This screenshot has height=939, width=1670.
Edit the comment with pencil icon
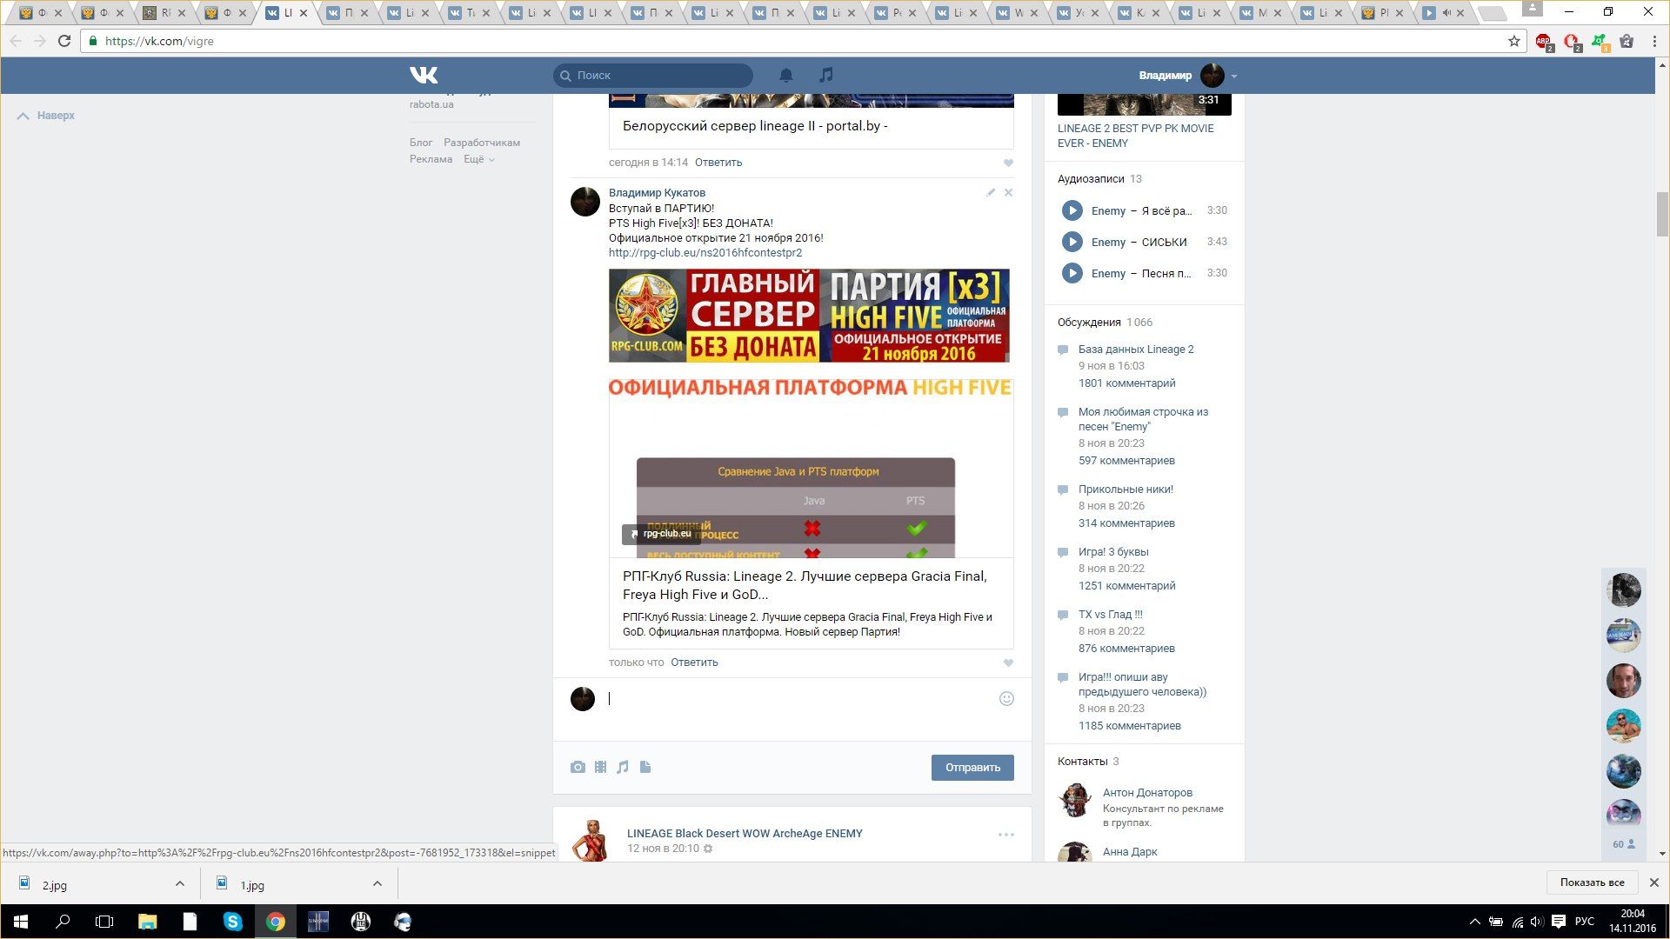991,193
